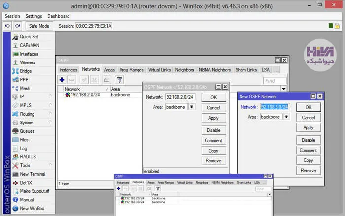Click the enable checkmark icon in OSPF toolbar
The height and width of the screenshot is (216, 345).
[84, 80]
